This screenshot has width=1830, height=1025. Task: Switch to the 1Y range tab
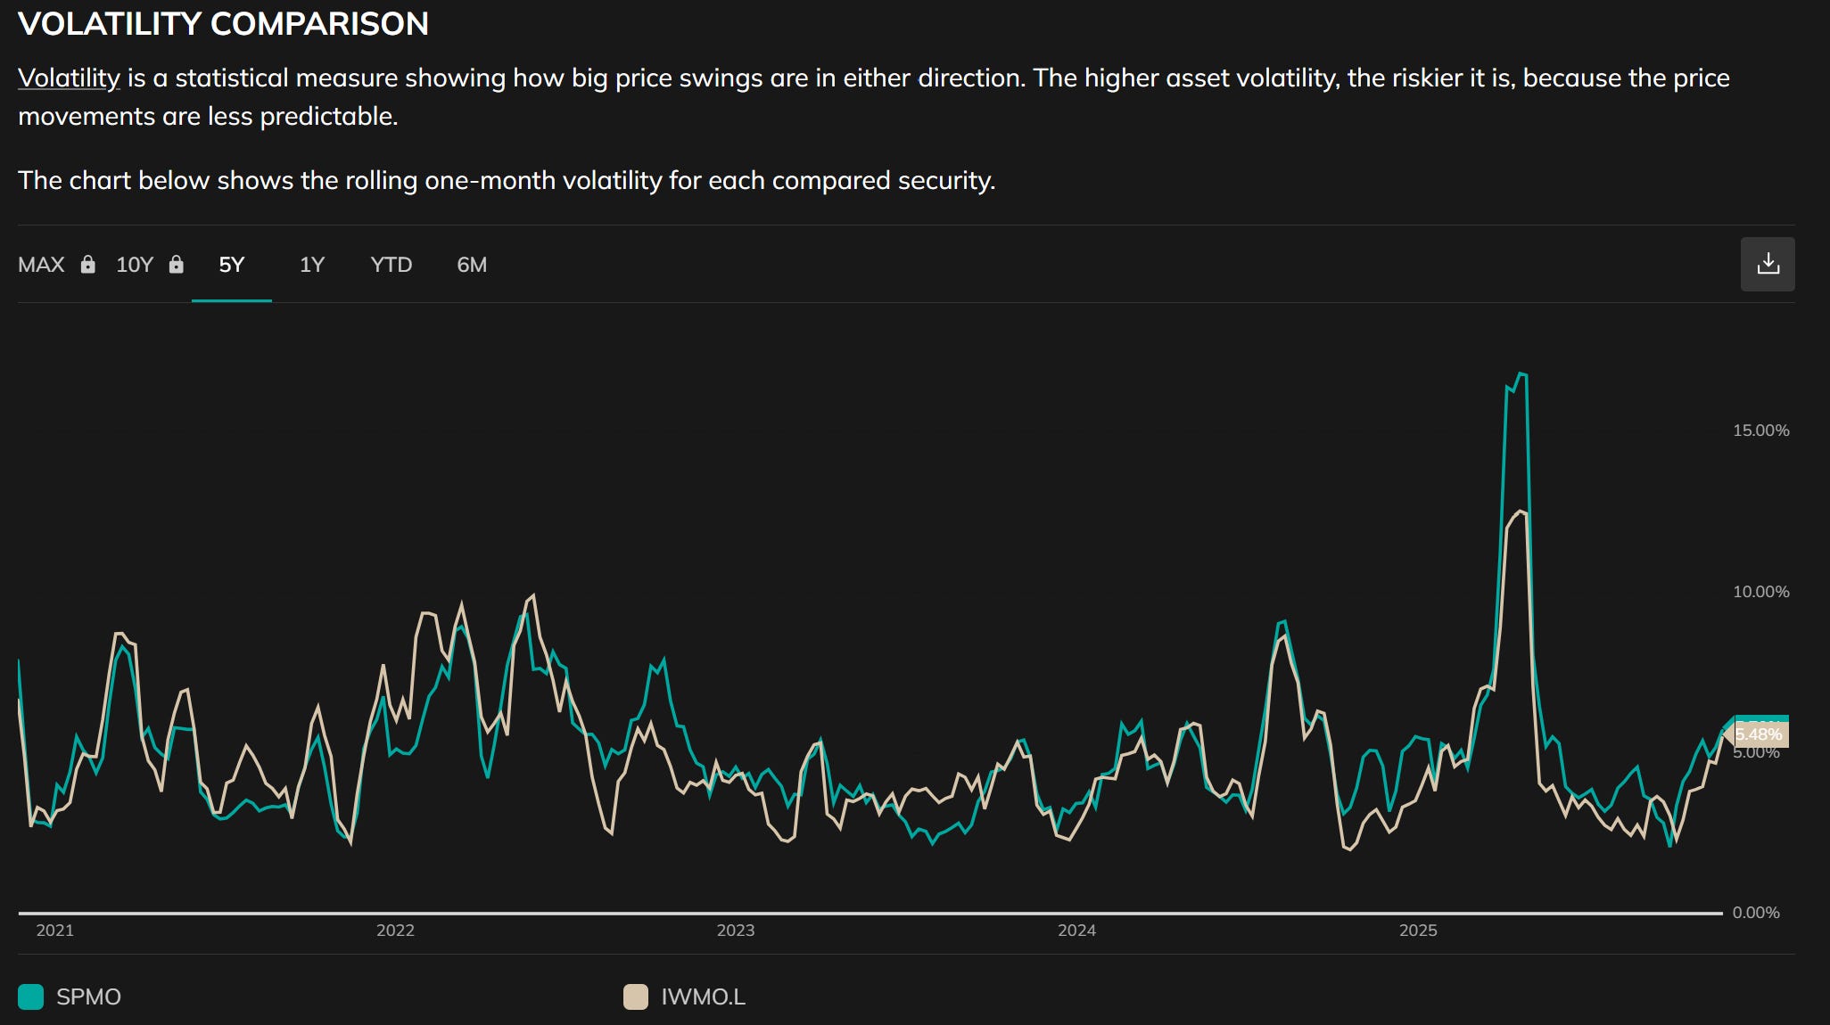click(311, 265)
